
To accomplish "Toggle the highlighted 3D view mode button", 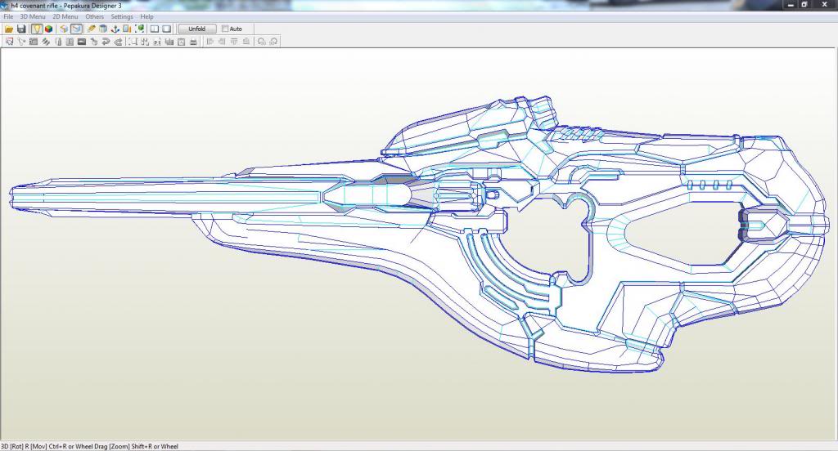I will point(76,29).
